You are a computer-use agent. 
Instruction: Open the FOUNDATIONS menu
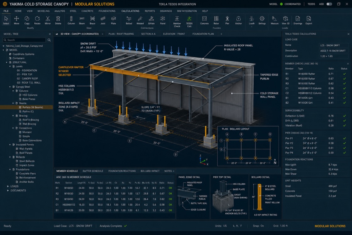coord(107,11)
